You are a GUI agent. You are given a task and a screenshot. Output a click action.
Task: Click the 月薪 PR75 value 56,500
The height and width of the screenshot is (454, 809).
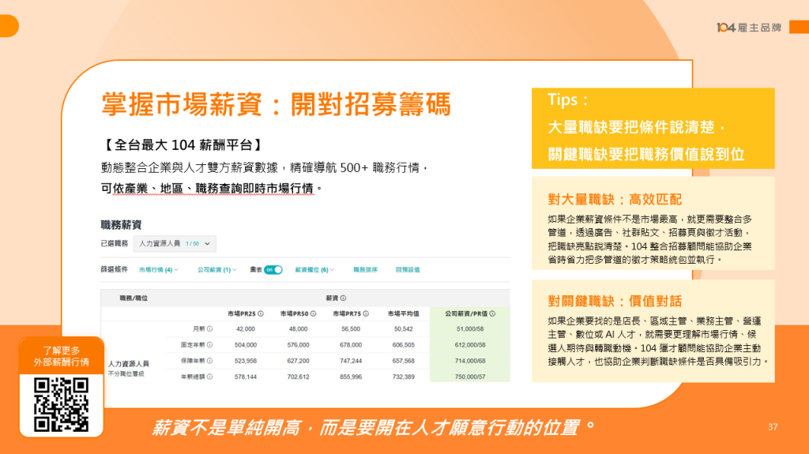coord(351,328)
